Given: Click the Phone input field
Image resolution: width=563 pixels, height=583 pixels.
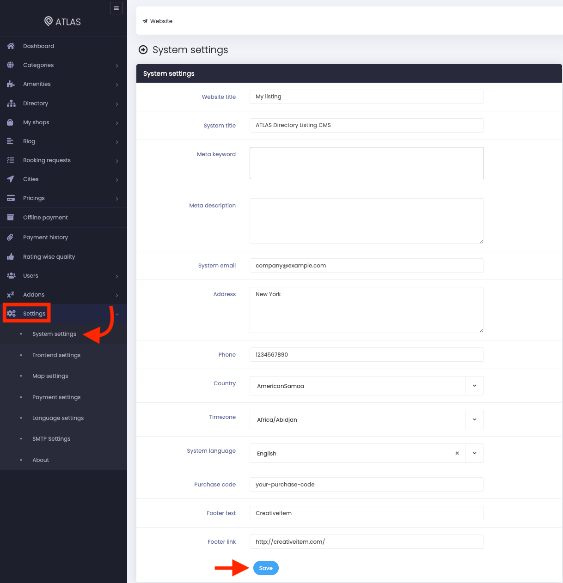Looking at the screenshot, I should tap(367, 355).
